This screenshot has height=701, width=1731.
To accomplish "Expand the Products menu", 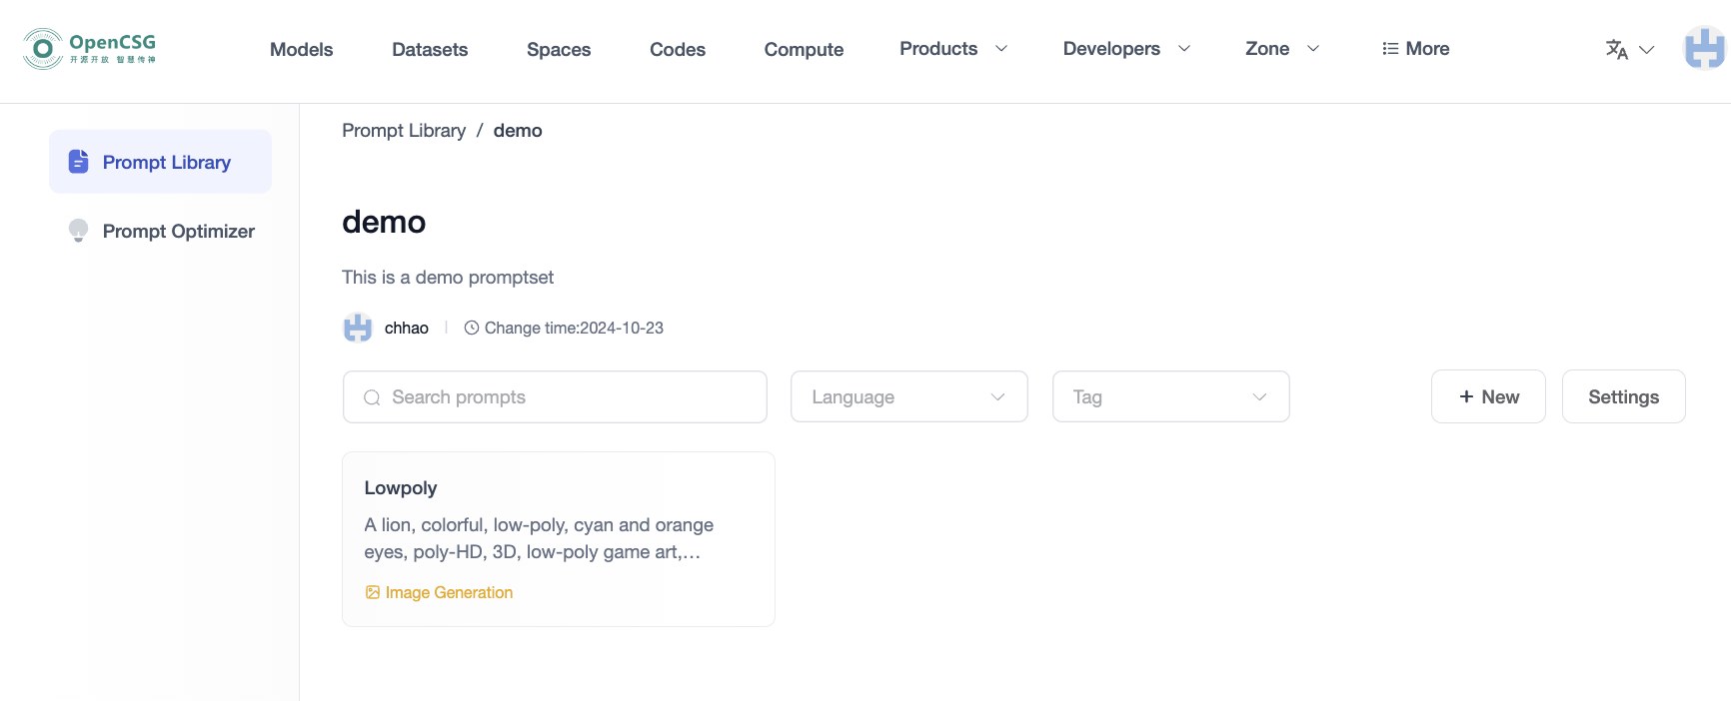I will coord(952,49).
